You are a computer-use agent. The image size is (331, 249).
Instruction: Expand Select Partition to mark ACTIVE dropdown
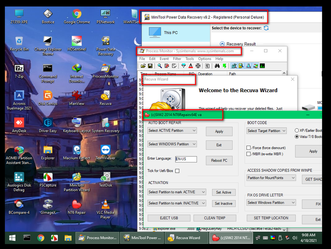[177, 192]
